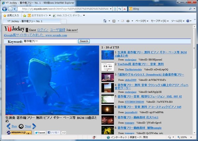The height and width of the screenshot is (141, 198).
Task: Click the Search button beside Keyword field
Action: click(84, 41)
